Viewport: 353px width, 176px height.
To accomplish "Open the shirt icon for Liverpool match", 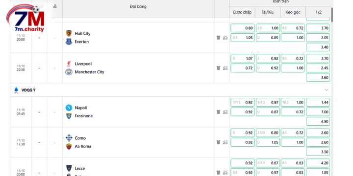I will coord(218,68).
